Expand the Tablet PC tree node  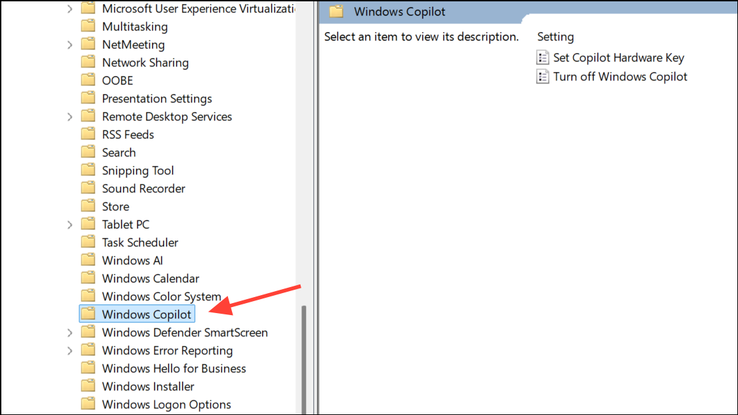pyautogui.click(x=70, y=224)
